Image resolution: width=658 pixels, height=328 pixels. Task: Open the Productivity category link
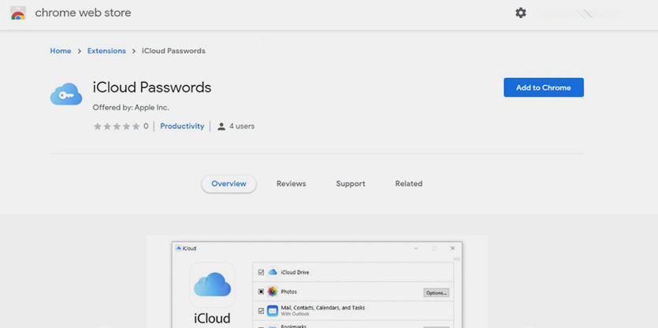click(x=182, y=126)
